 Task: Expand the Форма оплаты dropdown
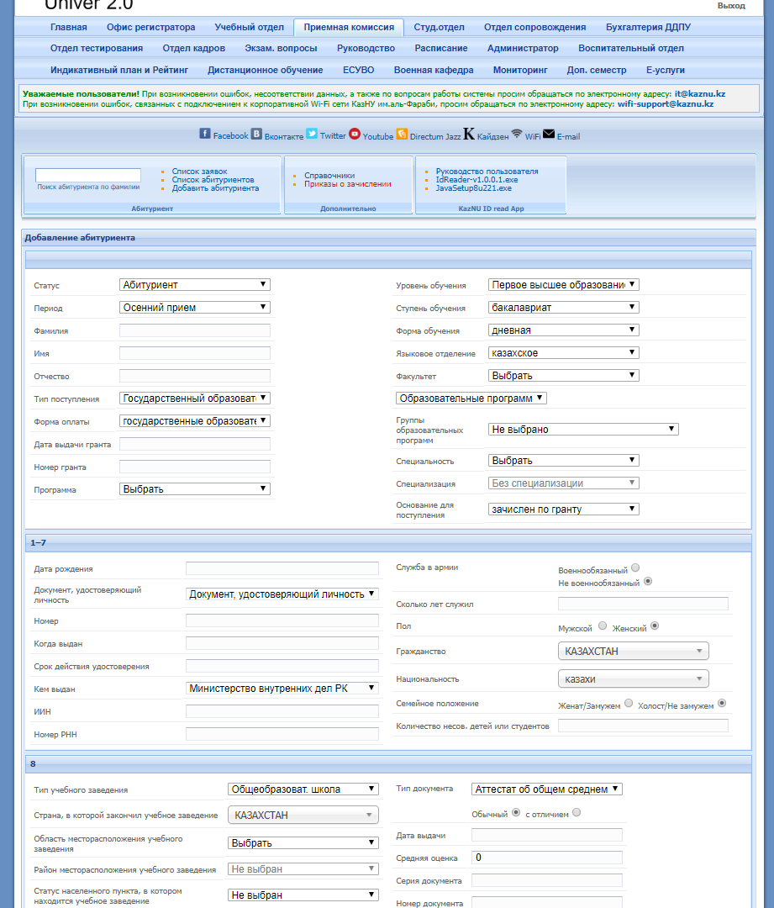point(194,420)
